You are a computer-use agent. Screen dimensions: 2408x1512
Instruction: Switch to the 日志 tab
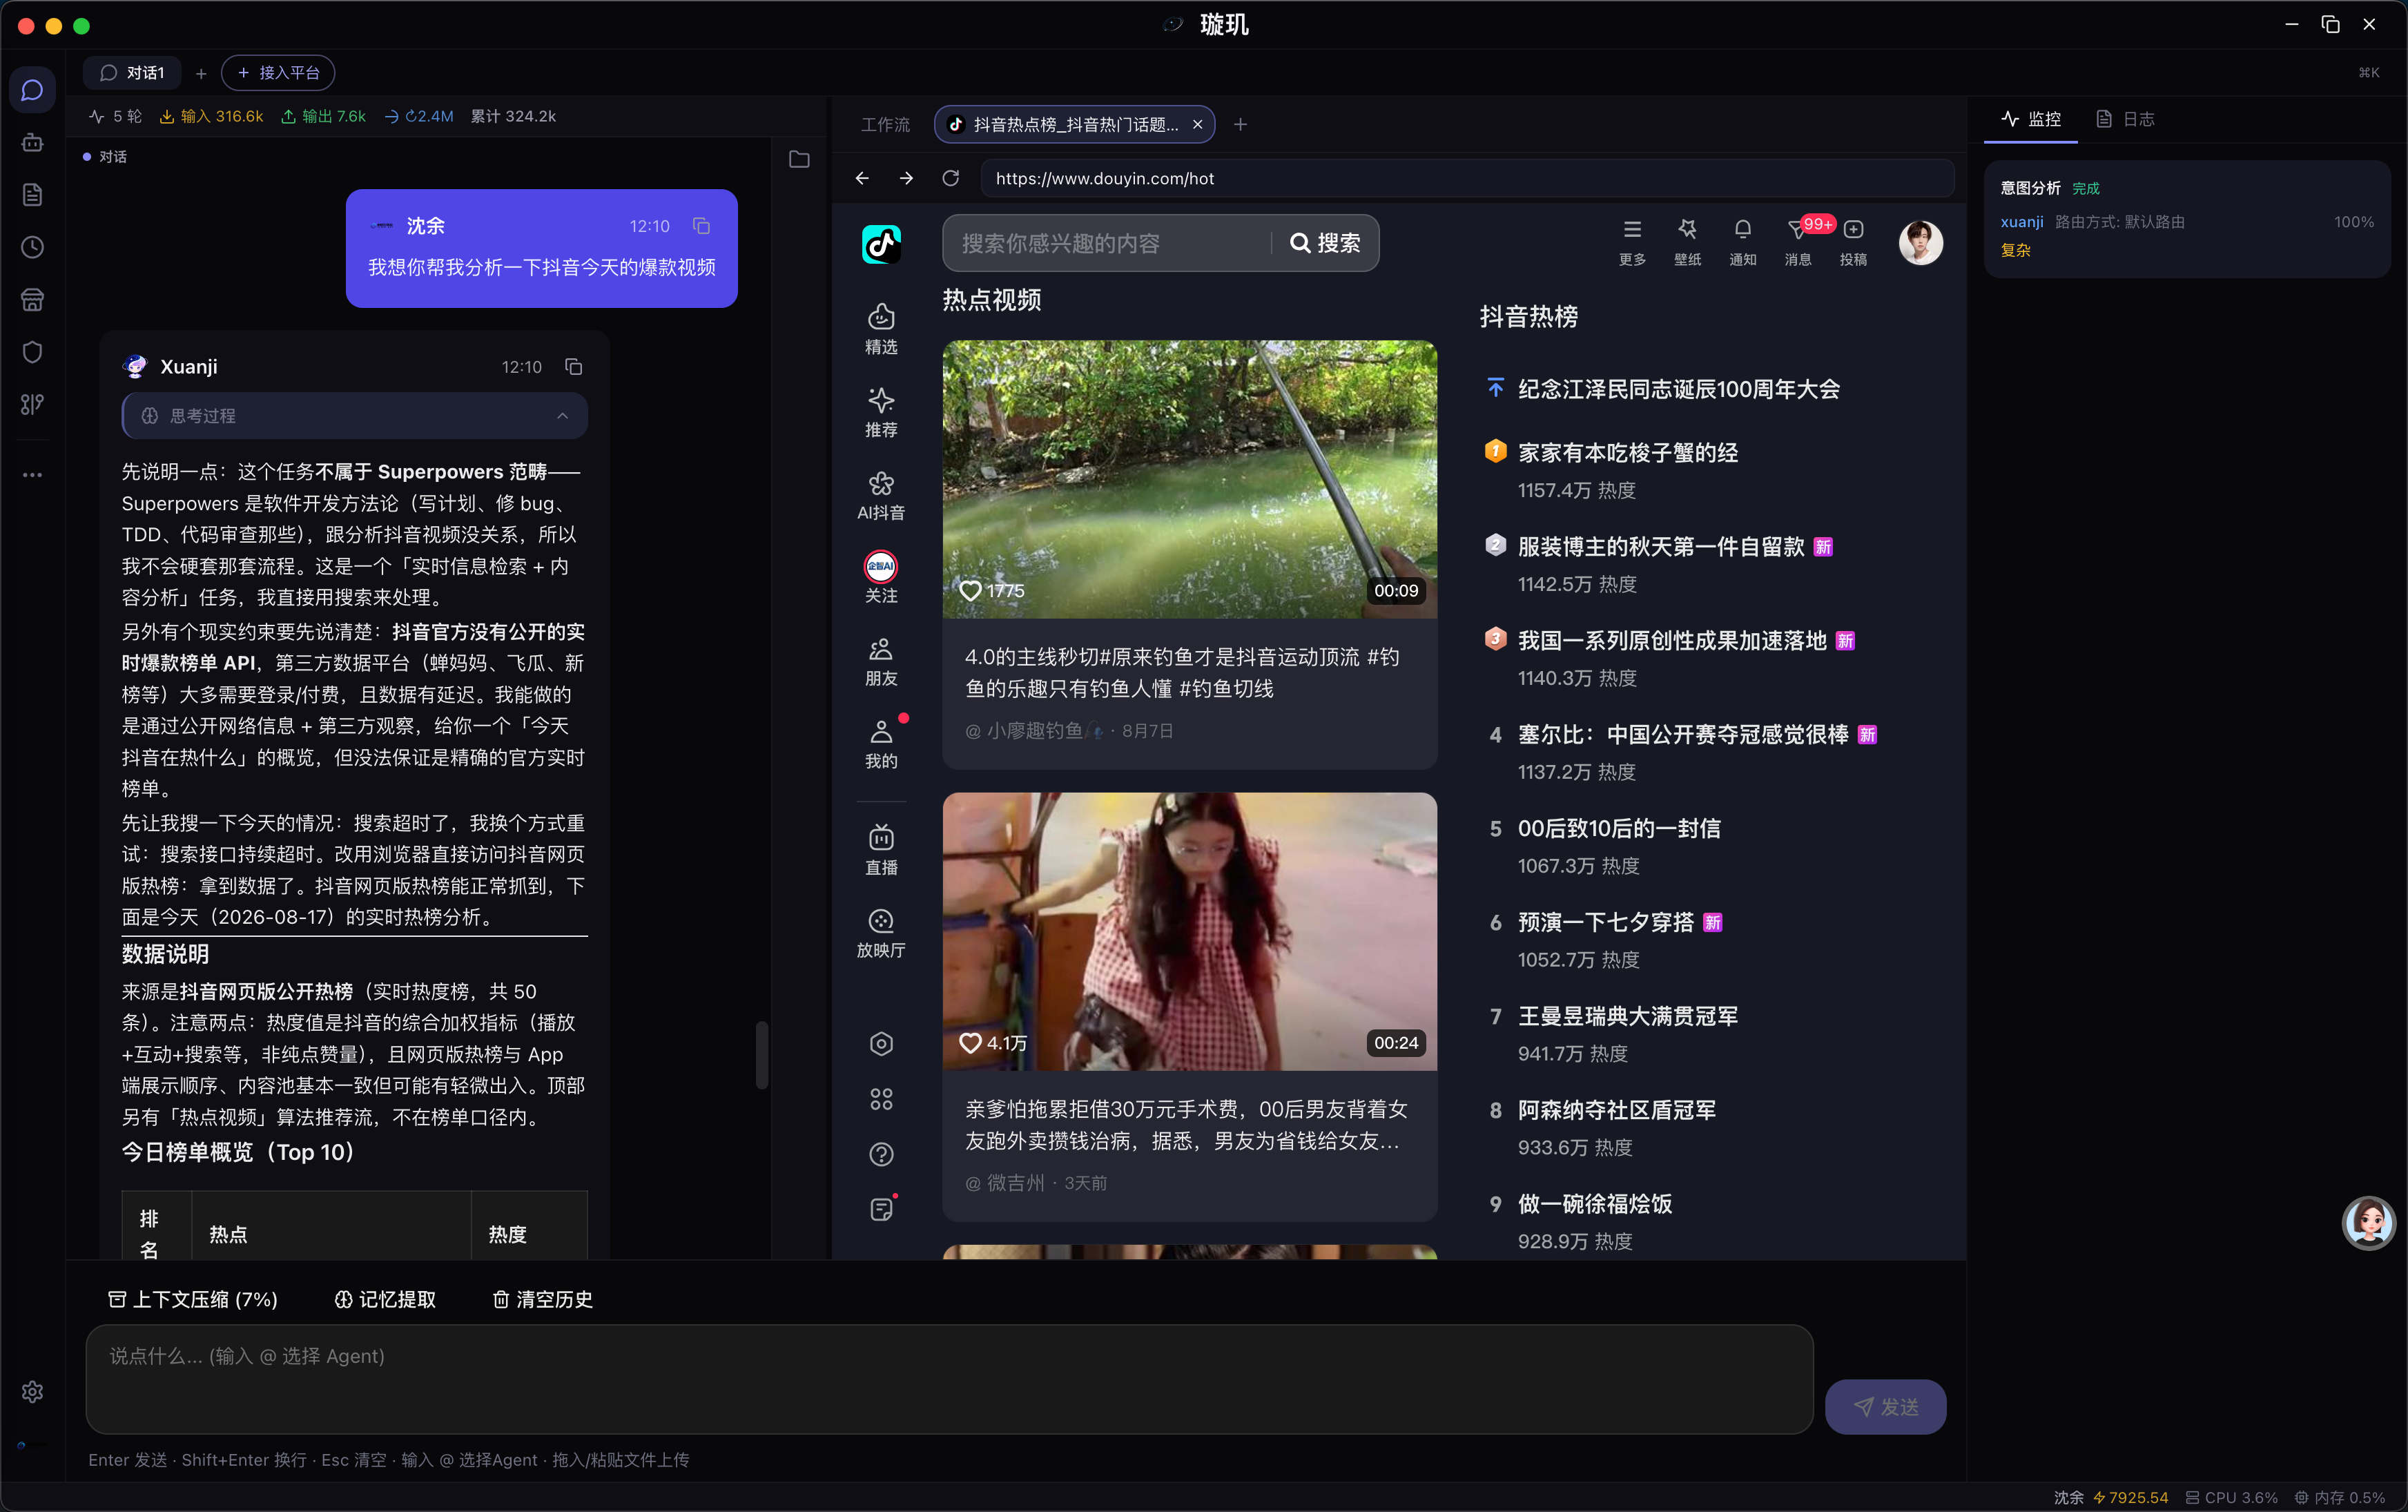point(2126,119)
